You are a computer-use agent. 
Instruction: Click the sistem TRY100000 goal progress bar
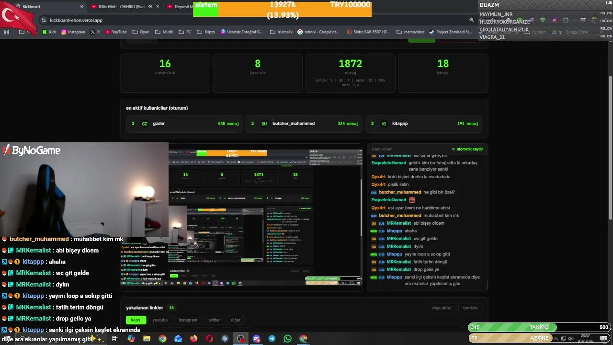(283, 9)
